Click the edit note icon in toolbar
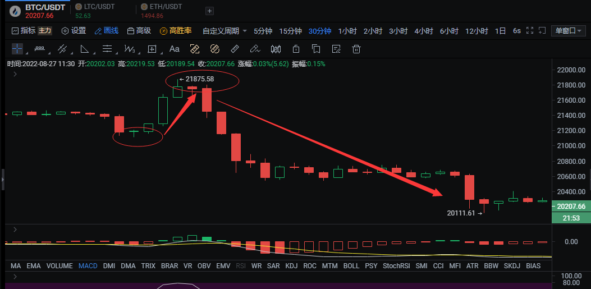This screenshot has width=591, height=289. click(x=336, y=49)
